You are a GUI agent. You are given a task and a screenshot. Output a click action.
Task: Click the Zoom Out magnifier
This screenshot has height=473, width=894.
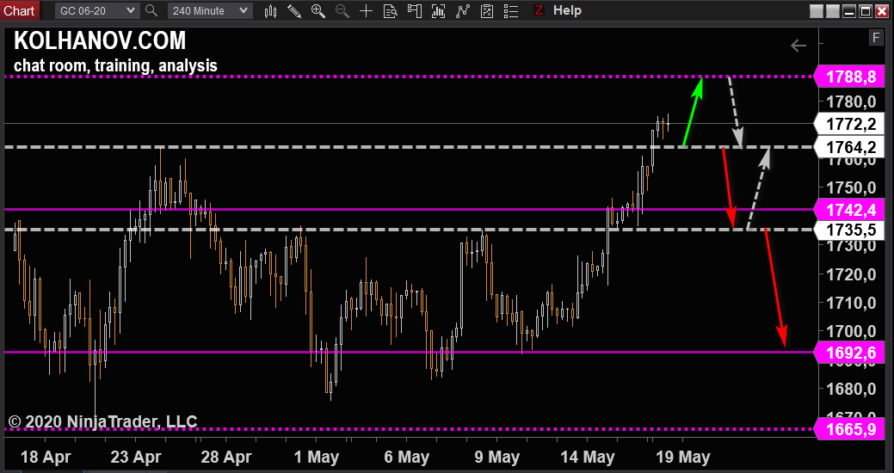pyautogui.click(x=342, y=11)
